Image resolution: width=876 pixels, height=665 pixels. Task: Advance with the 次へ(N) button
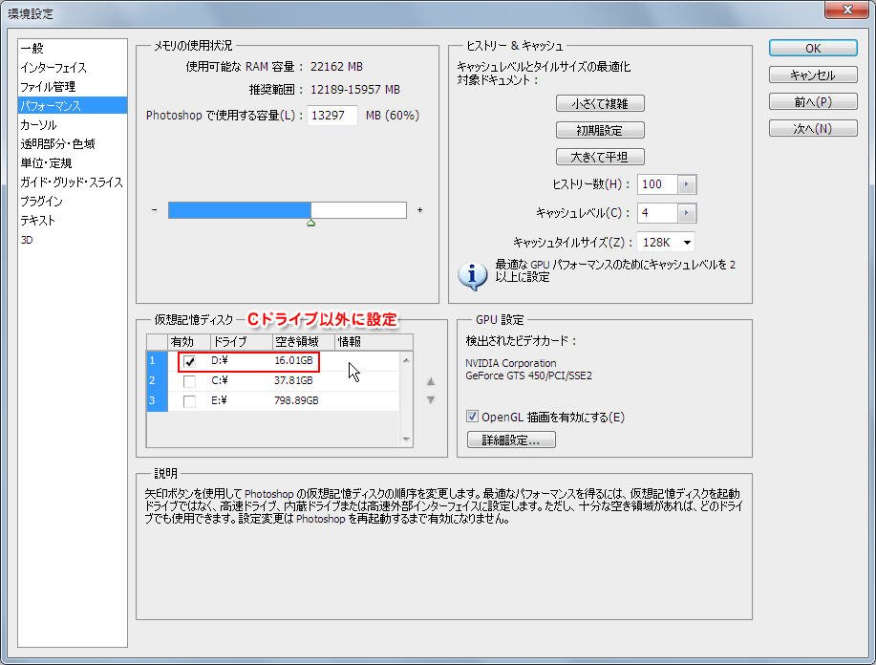click(813, 129)
